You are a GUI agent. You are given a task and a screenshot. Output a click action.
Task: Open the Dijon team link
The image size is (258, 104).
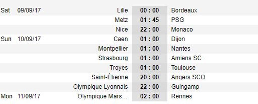click(x=178, y=39)
